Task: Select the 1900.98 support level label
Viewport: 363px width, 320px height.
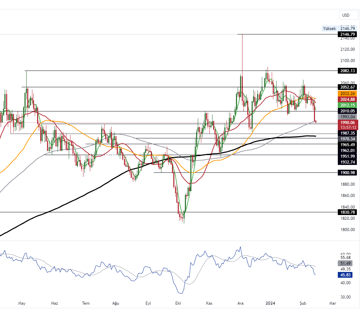Action: (x=347, y=173)
